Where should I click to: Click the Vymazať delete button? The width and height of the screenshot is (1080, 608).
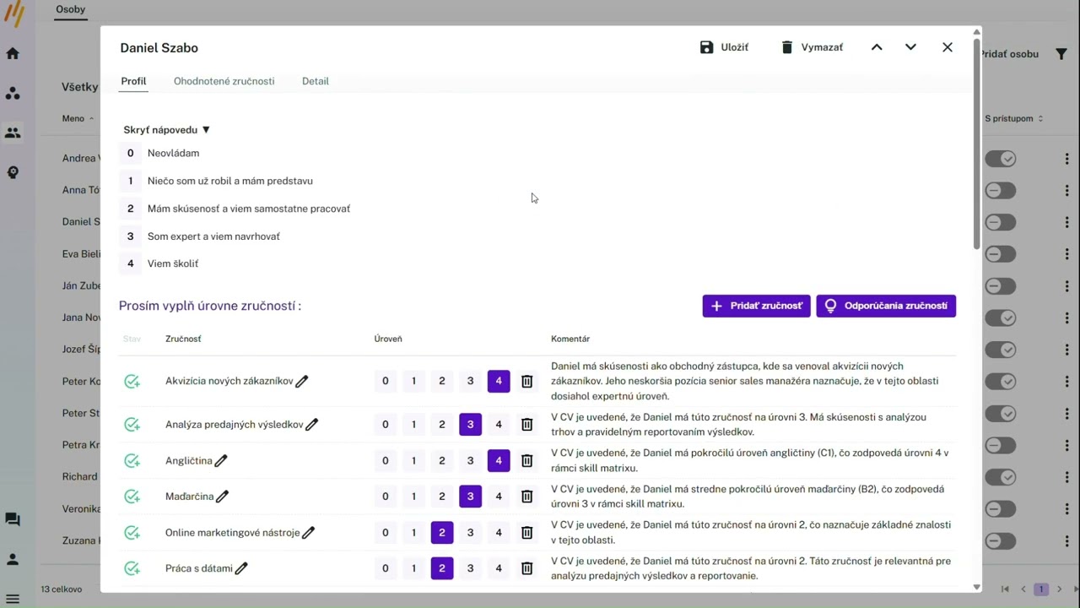[x=812, y=47]
